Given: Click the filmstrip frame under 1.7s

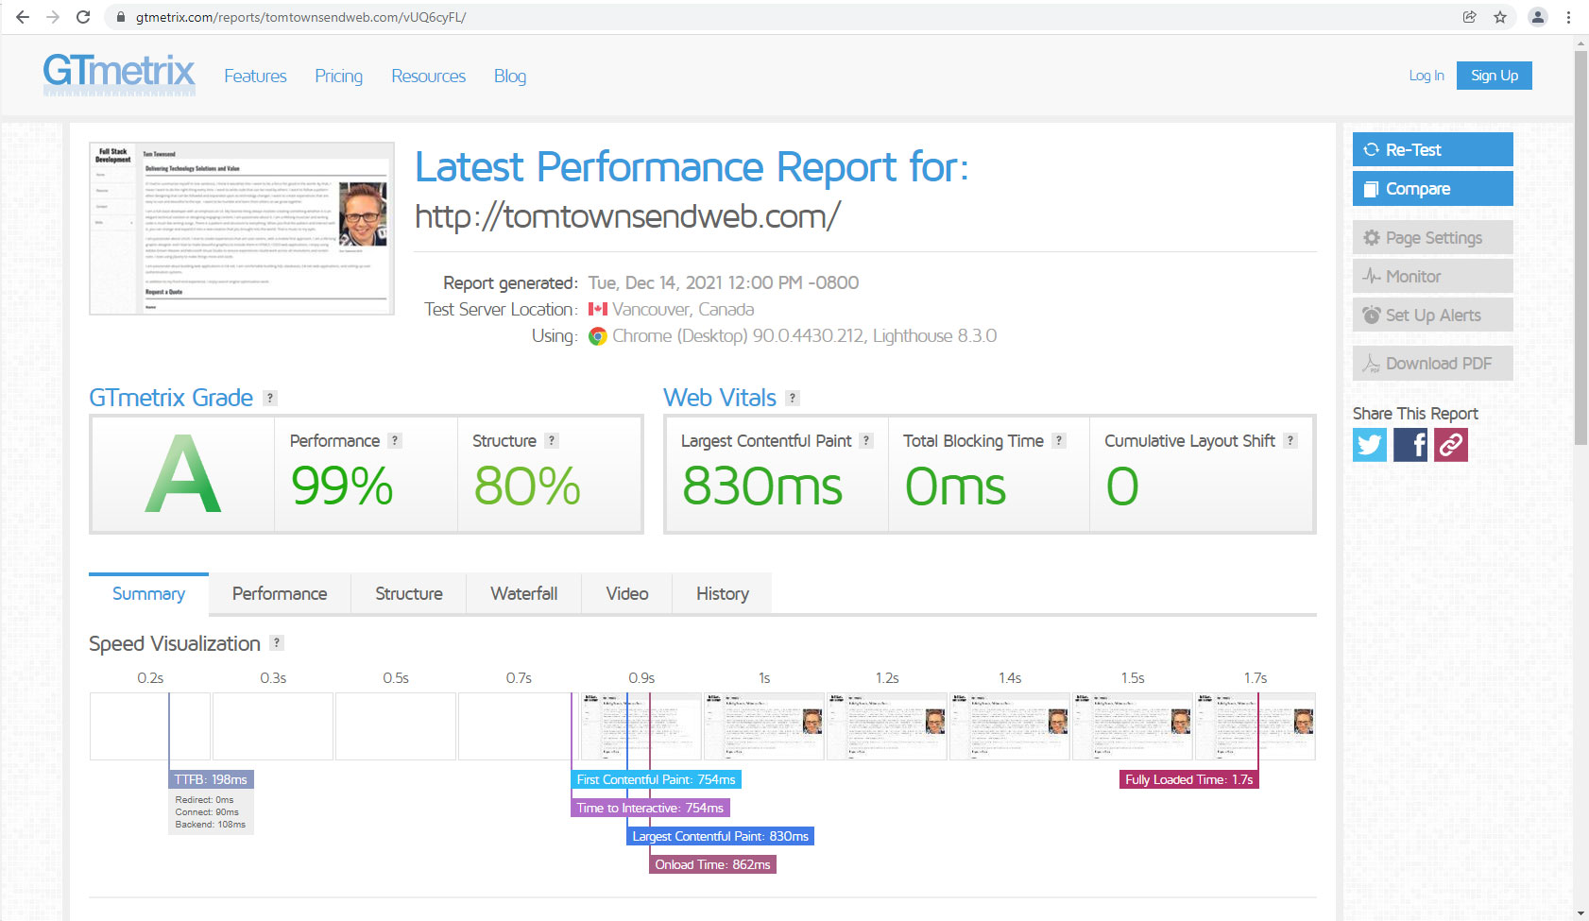Looking at the screenshot, I should (1256, 726).
